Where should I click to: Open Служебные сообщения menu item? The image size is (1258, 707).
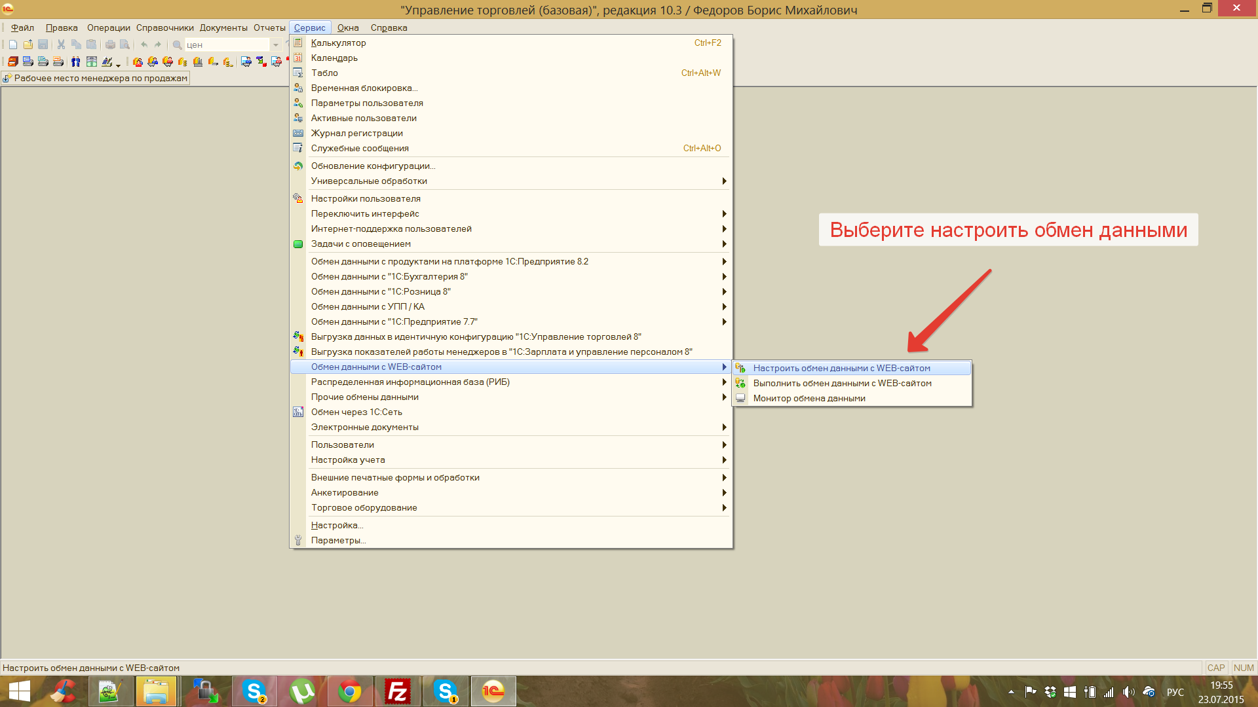tap(510, 148)
